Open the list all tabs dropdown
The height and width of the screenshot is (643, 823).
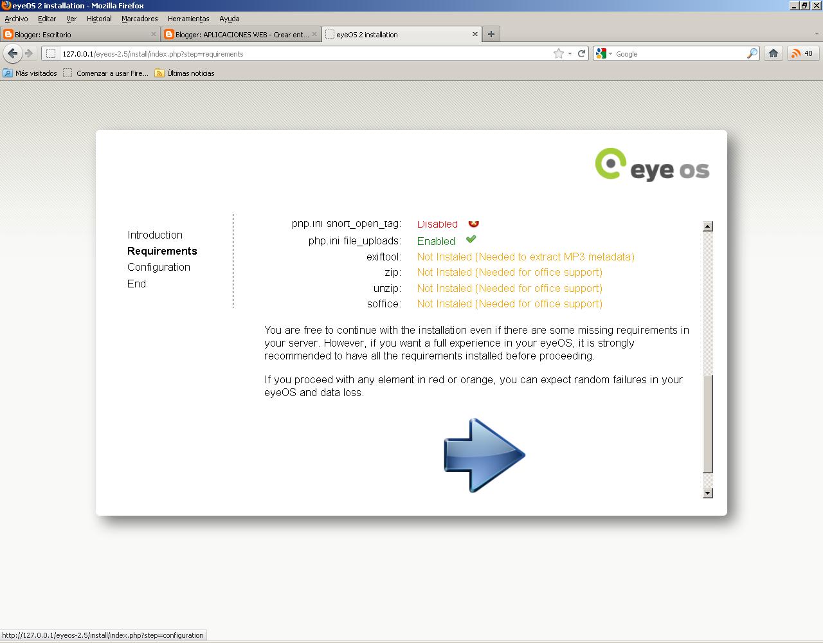(x=817, y=34)
